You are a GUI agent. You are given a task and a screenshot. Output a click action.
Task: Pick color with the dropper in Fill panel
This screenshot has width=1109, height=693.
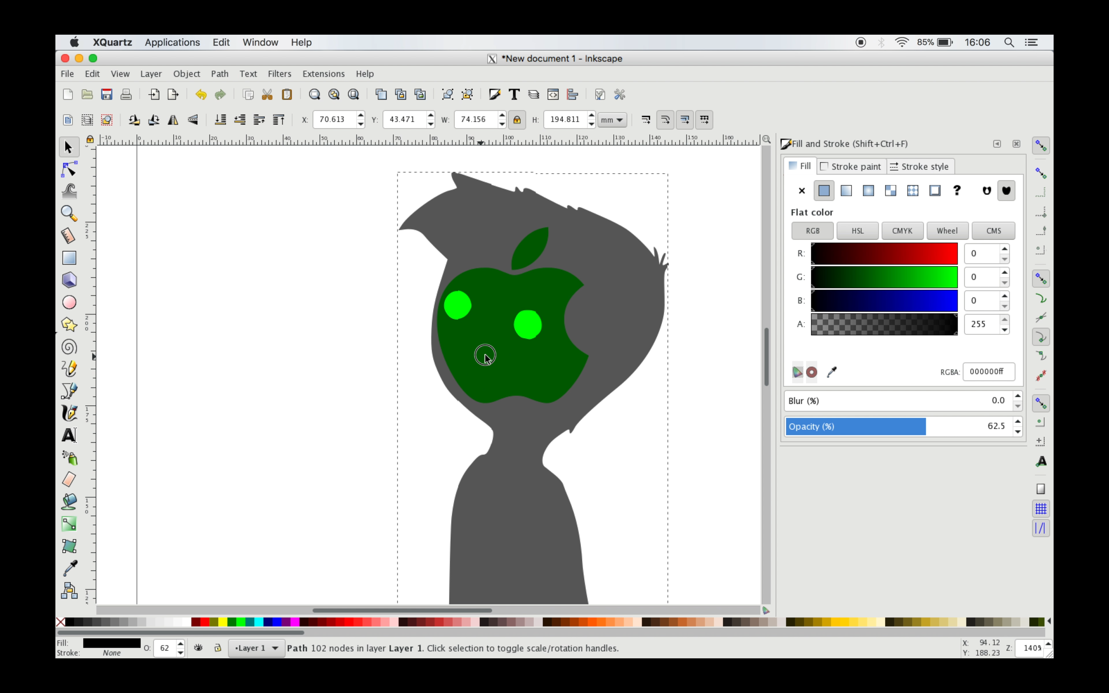tap(832, 372)
